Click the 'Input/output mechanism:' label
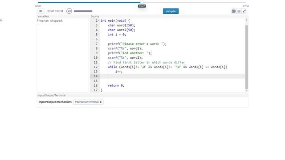The height and width of the screenshot is (160, 285). [55, 102]
